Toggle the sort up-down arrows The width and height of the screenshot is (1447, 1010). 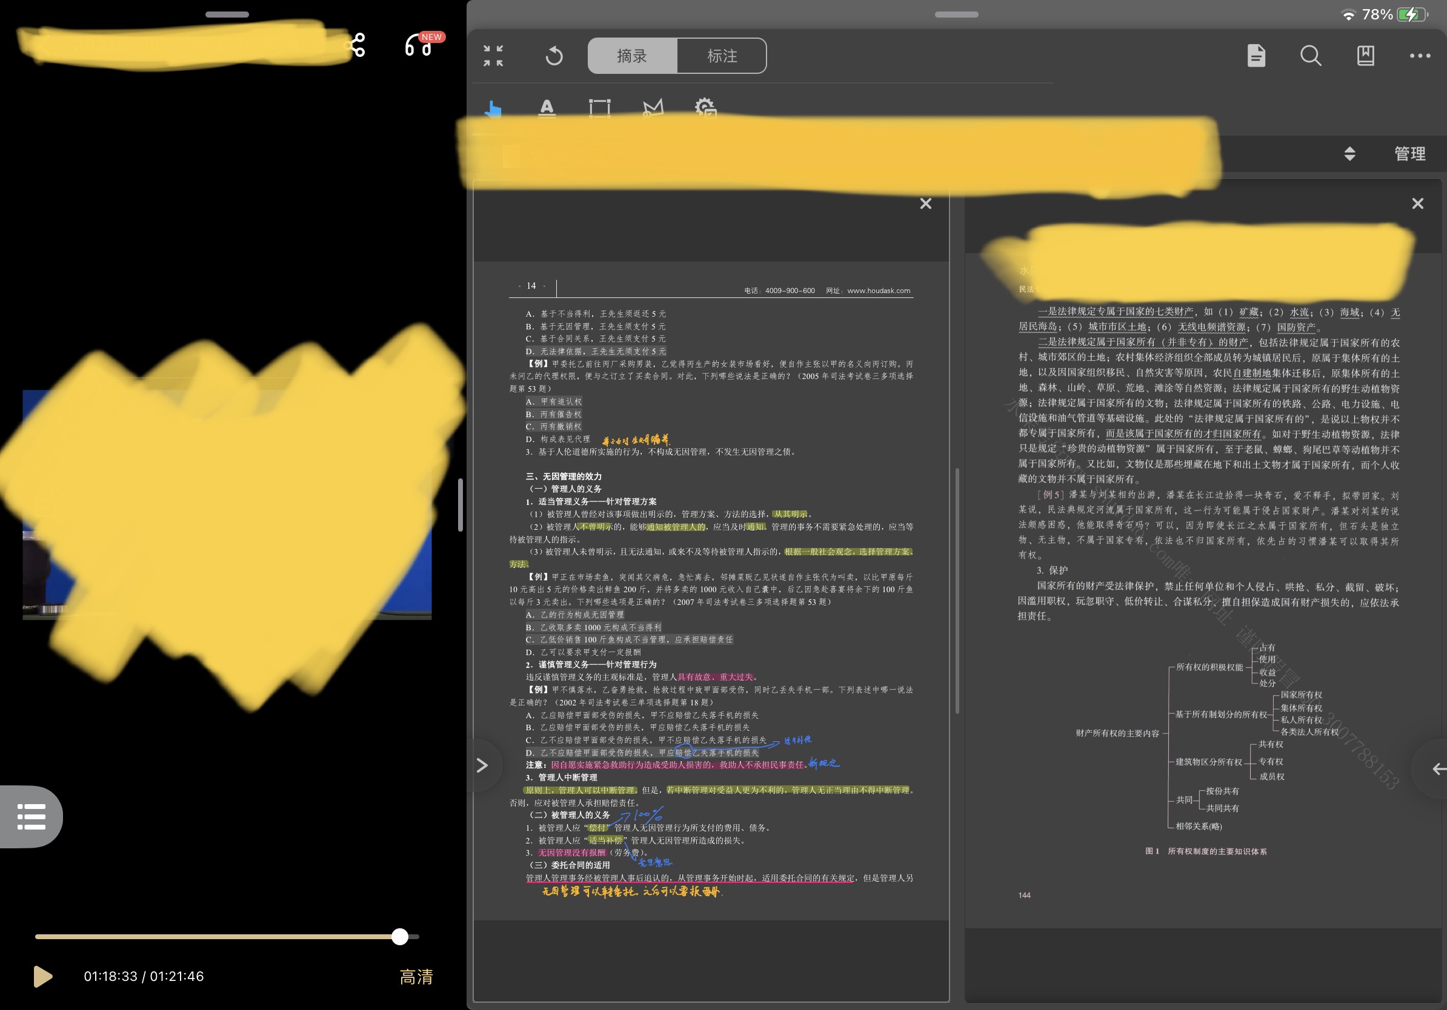[x=1349, y=154]
